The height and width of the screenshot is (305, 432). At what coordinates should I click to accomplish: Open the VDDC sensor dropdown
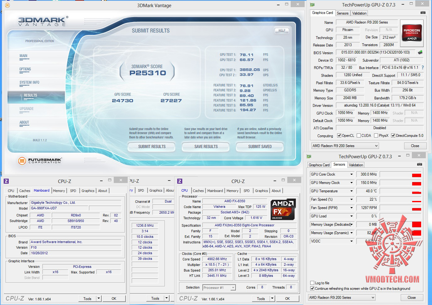pos(351,241)
